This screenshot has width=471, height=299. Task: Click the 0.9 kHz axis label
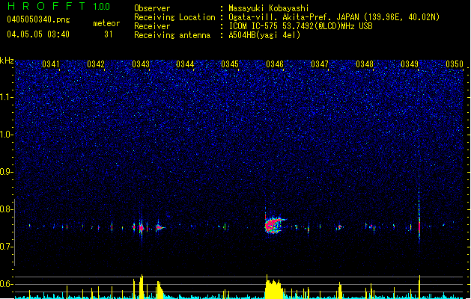7,172
